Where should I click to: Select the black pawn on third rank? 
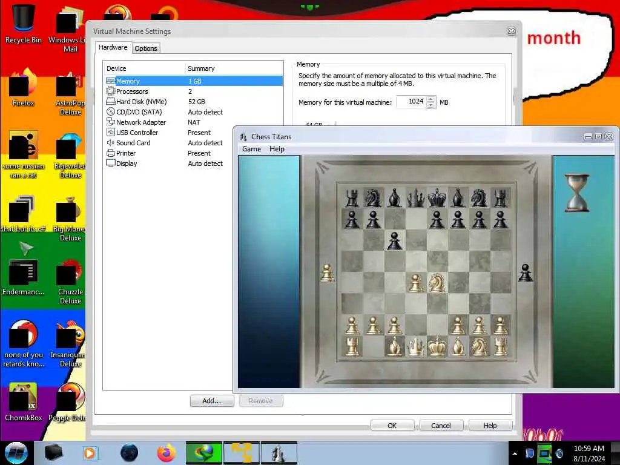click(x=394, y=240)
